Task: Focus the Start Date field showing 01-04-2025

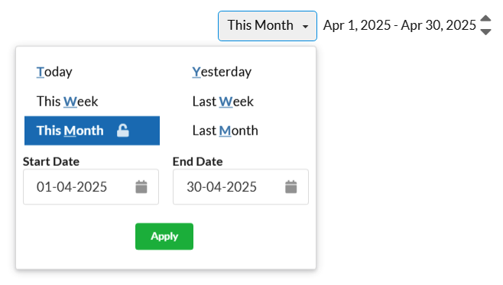Action: (91, 187)
